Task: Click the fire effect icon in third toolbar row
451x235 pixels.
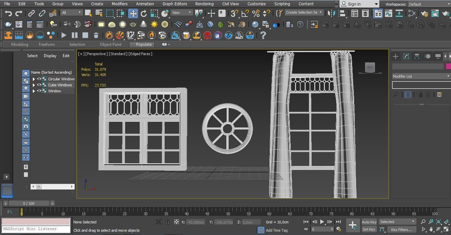Action: click(x=30, y=35)
